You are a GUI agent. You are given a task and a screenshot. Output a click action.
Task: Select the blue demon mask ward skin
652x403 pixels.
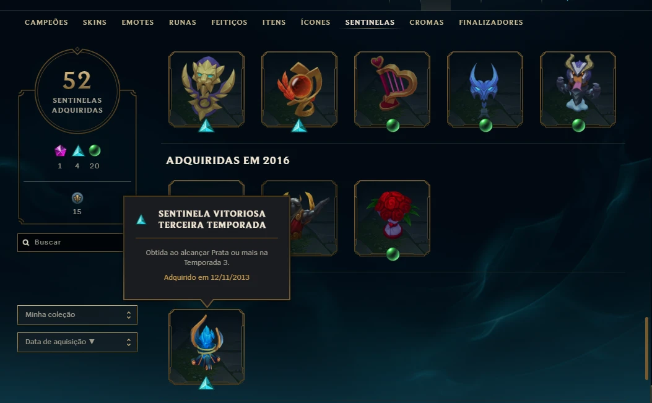(485, 89)
